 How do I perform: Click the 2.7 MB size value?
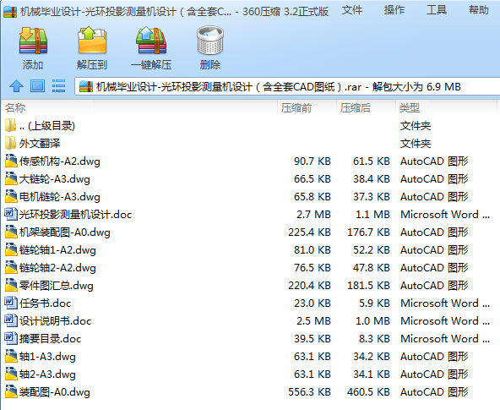pos(313,215)
